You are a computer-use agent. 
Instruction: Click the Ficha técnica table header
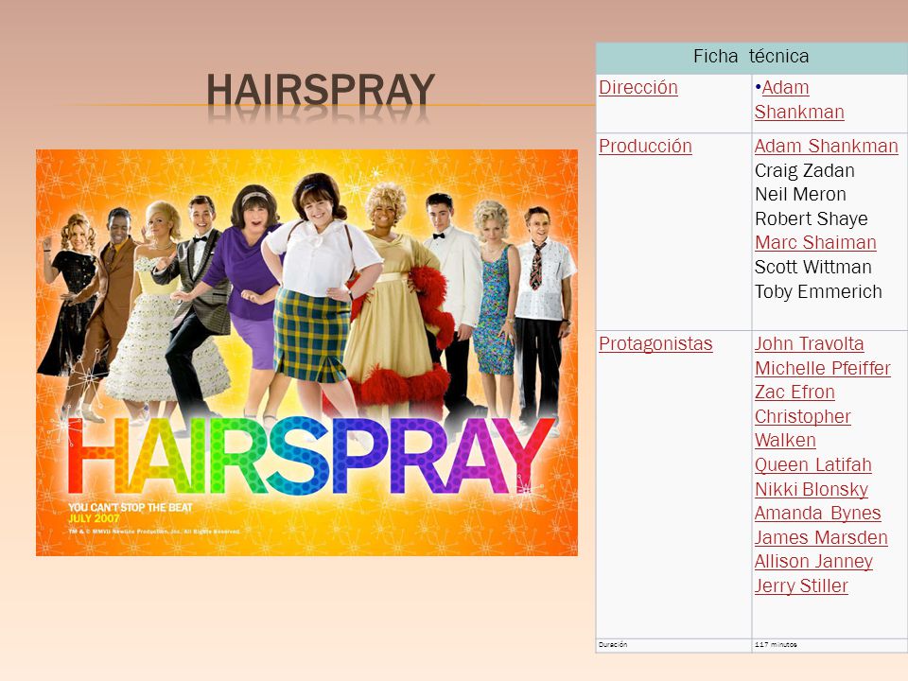pos(751,57)
